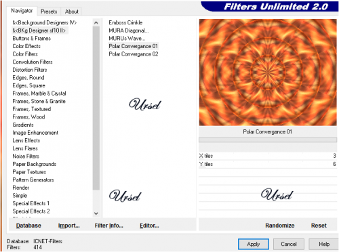Viewport: 339px width, 252px height.
Task: Choose the Emboss Crinkle filter
Action: coord(125,22)
